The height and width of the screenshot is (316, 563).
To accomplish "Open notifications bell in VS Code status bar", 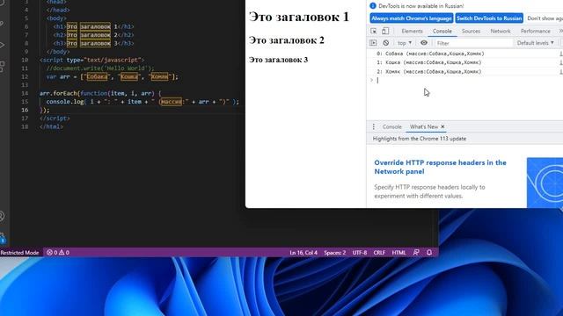I will 429,253.
